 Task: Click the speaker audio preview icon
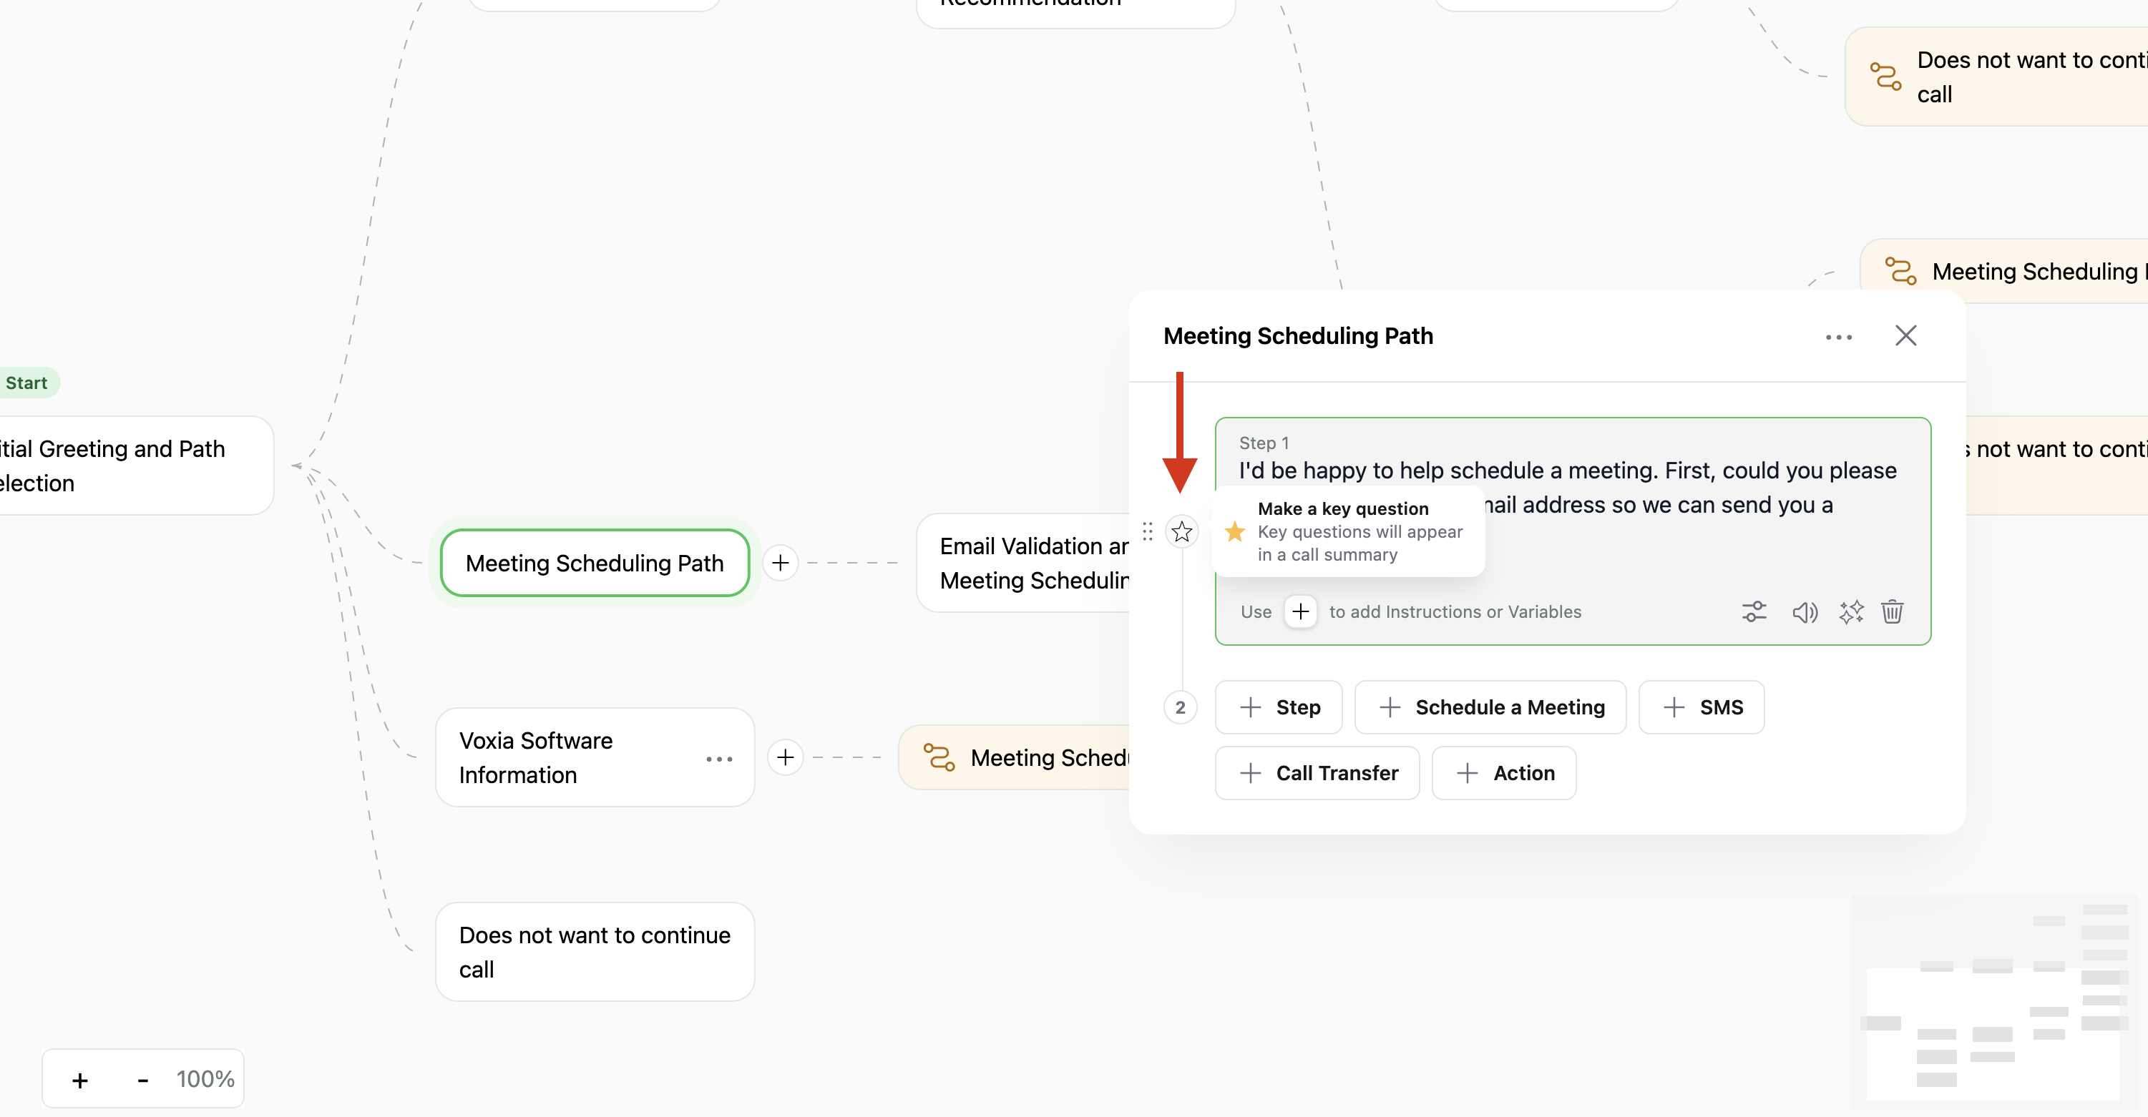[1804, 612]
